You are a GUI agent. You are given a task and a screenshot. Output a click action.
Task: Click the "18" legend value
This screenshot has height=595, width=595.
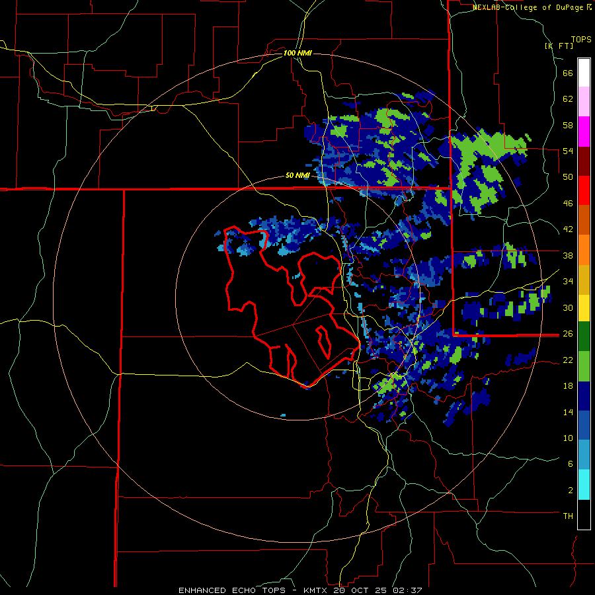point(568,386)
